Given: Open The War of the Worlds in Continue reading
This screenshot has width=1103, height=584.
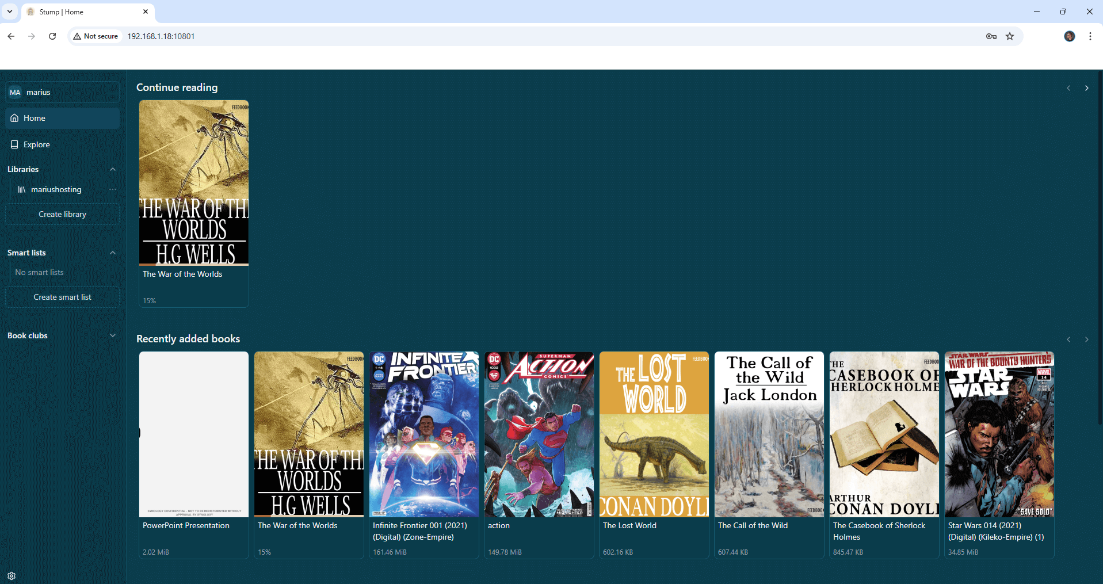Looking at the screenshot, I should click(194, 183).
